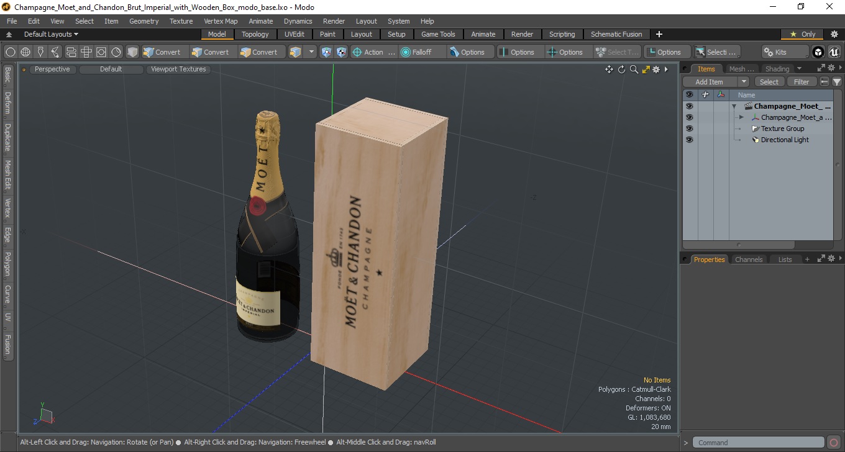Click the first Convert button
Screen dimensions: 845x452
pyautogui.click(x=165, y=52)
